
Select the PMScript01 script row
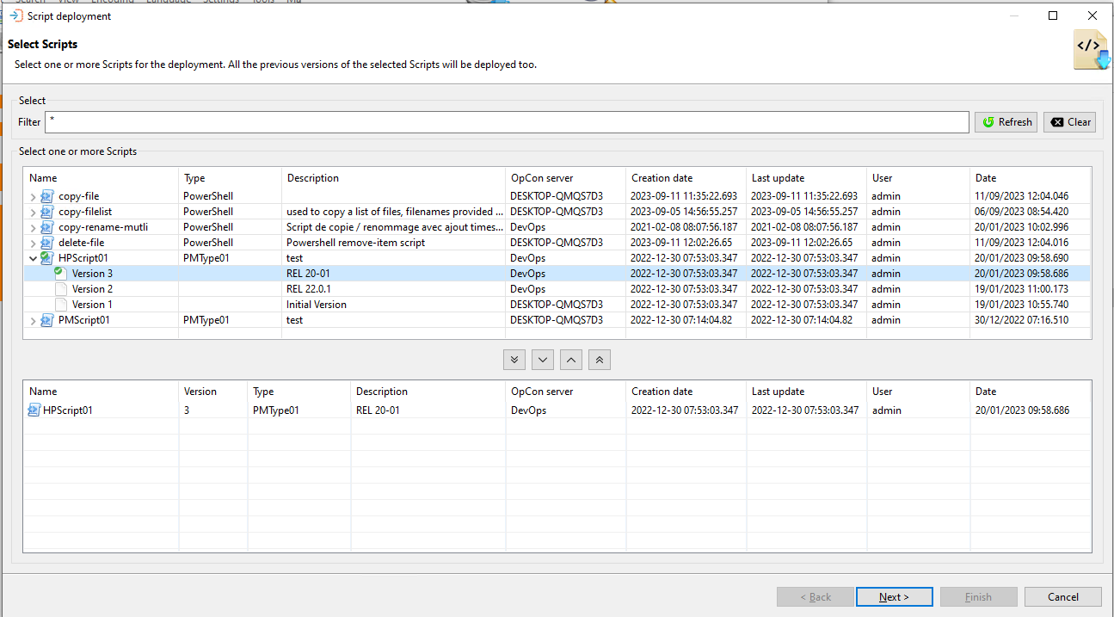tap(557, 320)
